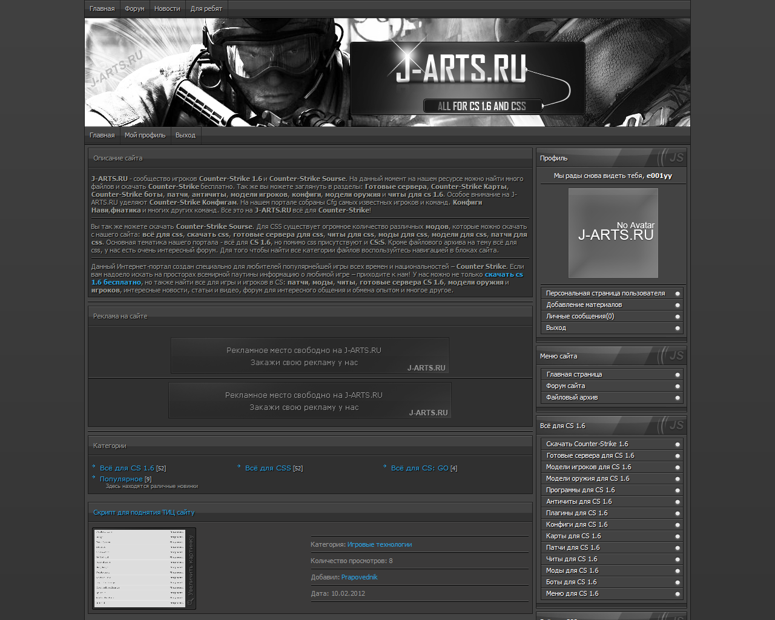Click bullet icon beside Файловый архив
The width and height of the screenshot is (775, 620).
[678, 398]
